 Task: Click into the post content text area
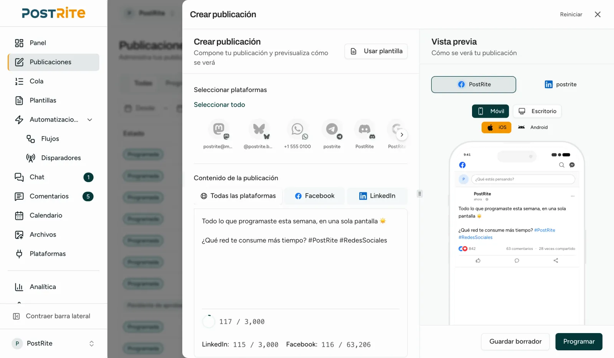click(x=300, y=259)
